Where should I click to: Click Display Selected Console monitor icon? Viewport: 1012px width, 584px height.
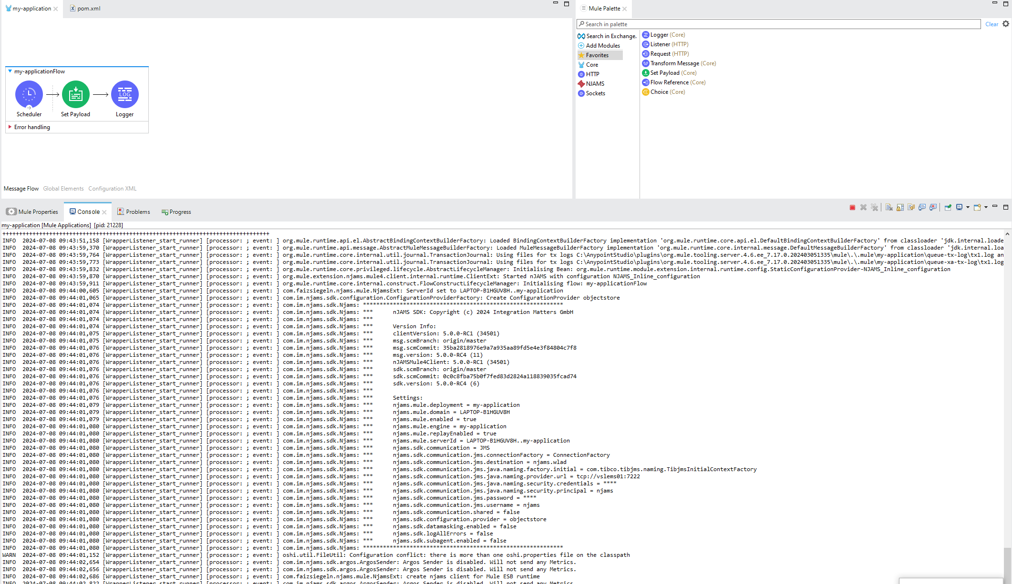[x=959, y=207]
